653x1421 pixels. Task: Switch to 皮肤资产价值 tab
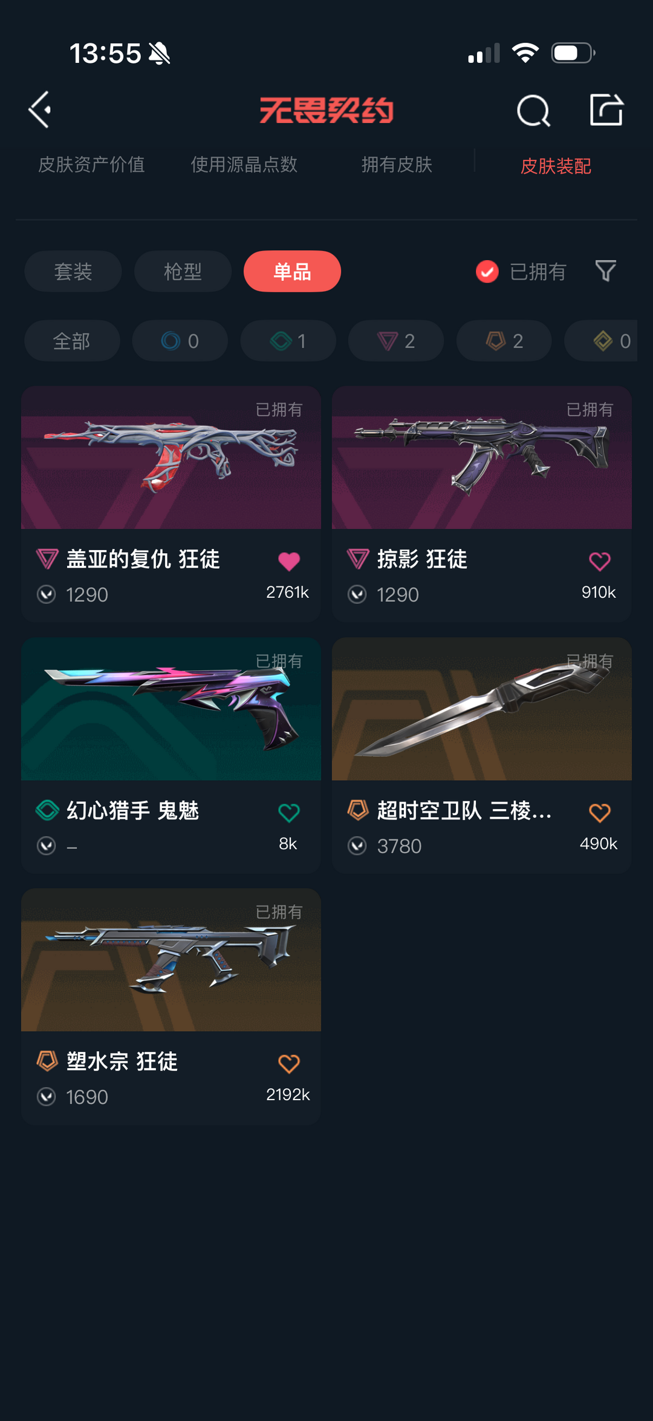91,165
